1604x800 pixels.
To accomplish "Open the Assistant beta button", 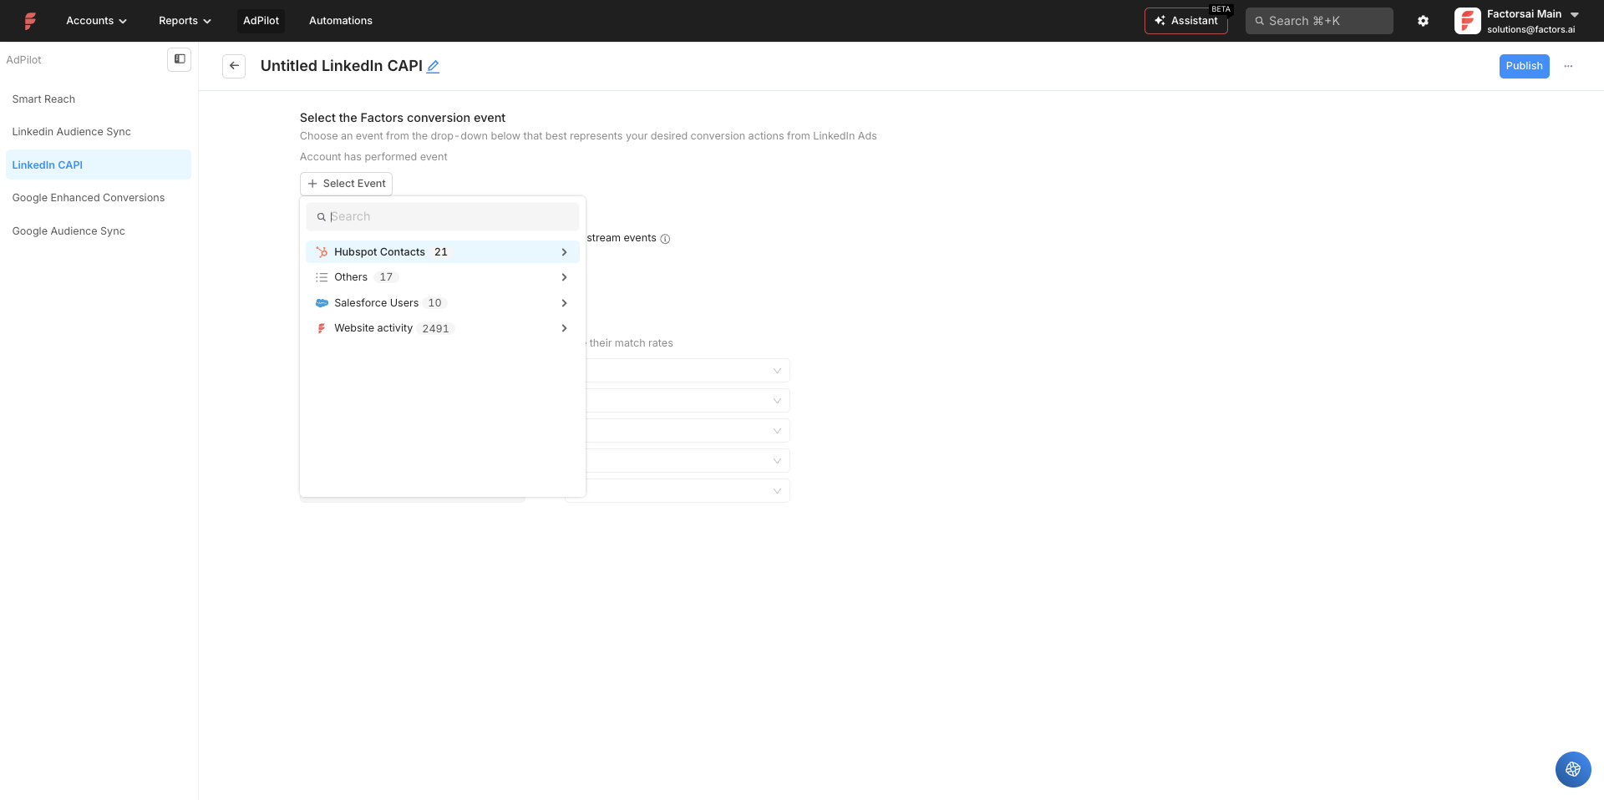I will 1185,21.
